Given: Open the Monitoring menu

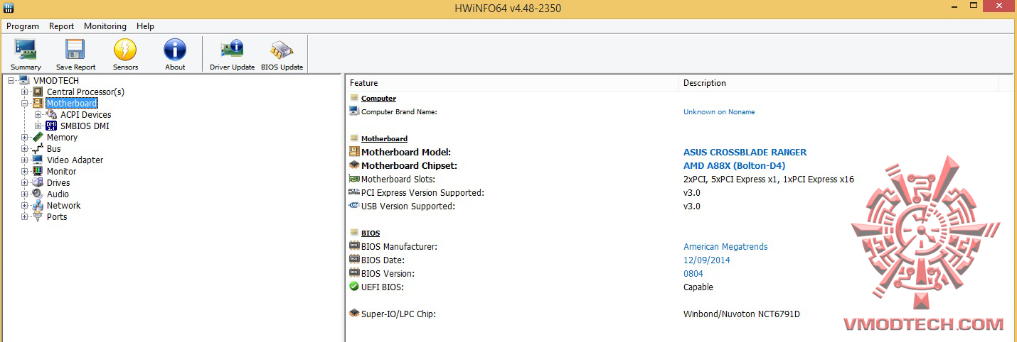Looking at the screenshot, I should [x=105, y=26].
